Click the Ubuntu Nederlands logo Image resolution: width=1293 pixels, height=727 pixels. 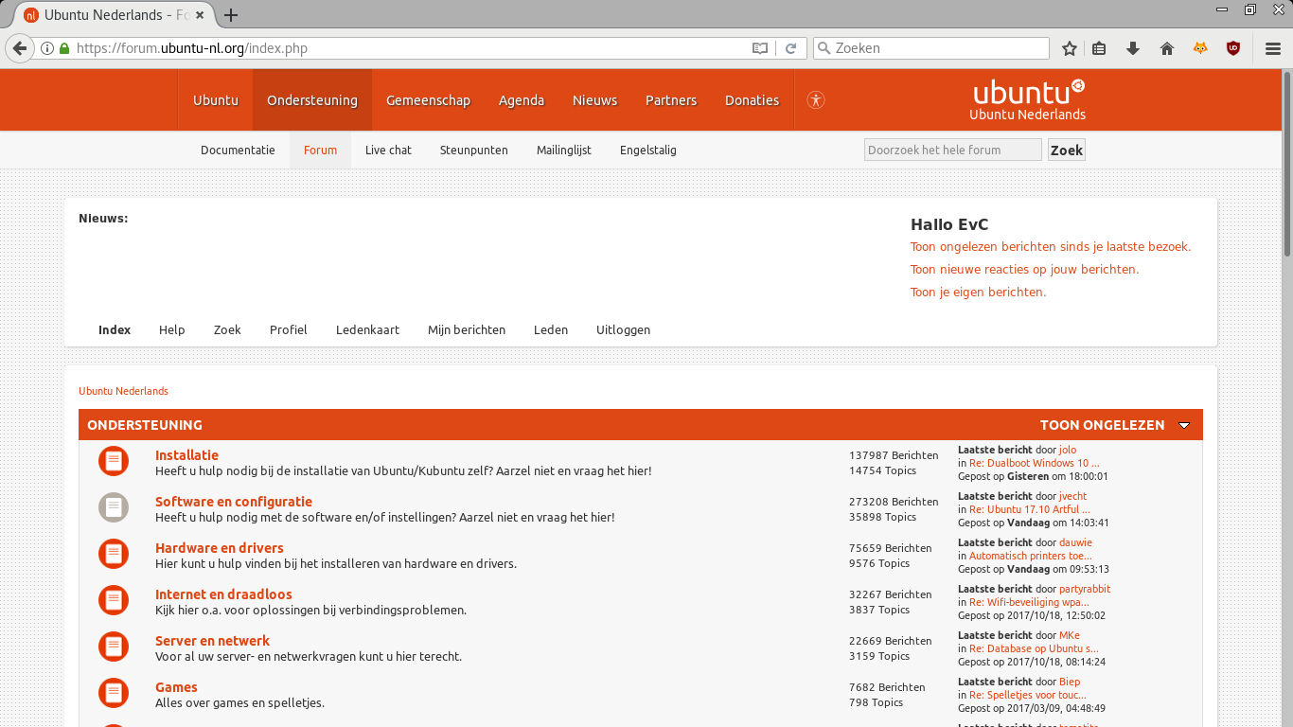(1028, 99)
